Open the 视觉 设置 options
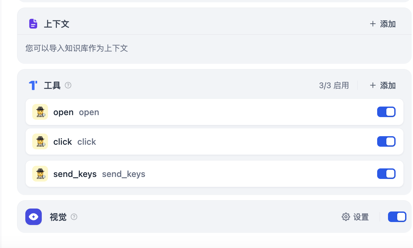 click(361, 217)
